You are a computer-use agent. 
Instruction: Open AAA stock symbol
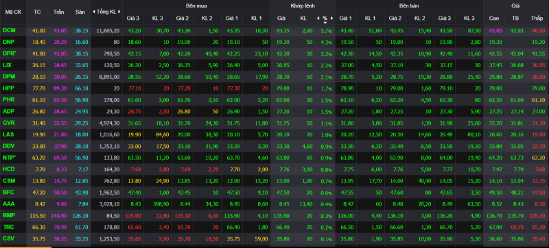pyautogui.click(x=9, y=203)
